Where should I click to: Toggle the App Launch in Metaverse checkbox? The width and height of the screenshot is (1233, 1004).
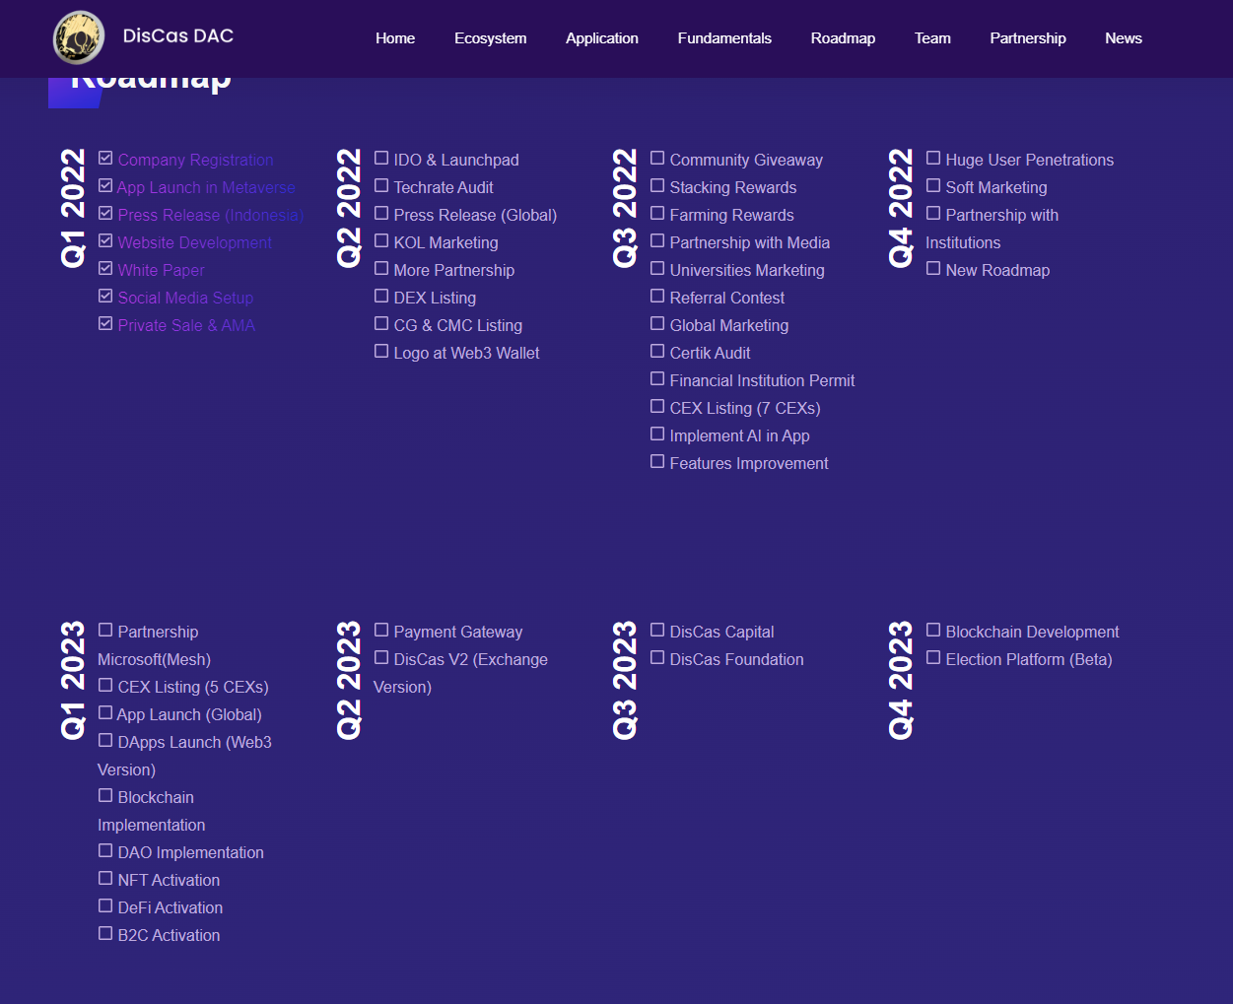tap(105, 185)
